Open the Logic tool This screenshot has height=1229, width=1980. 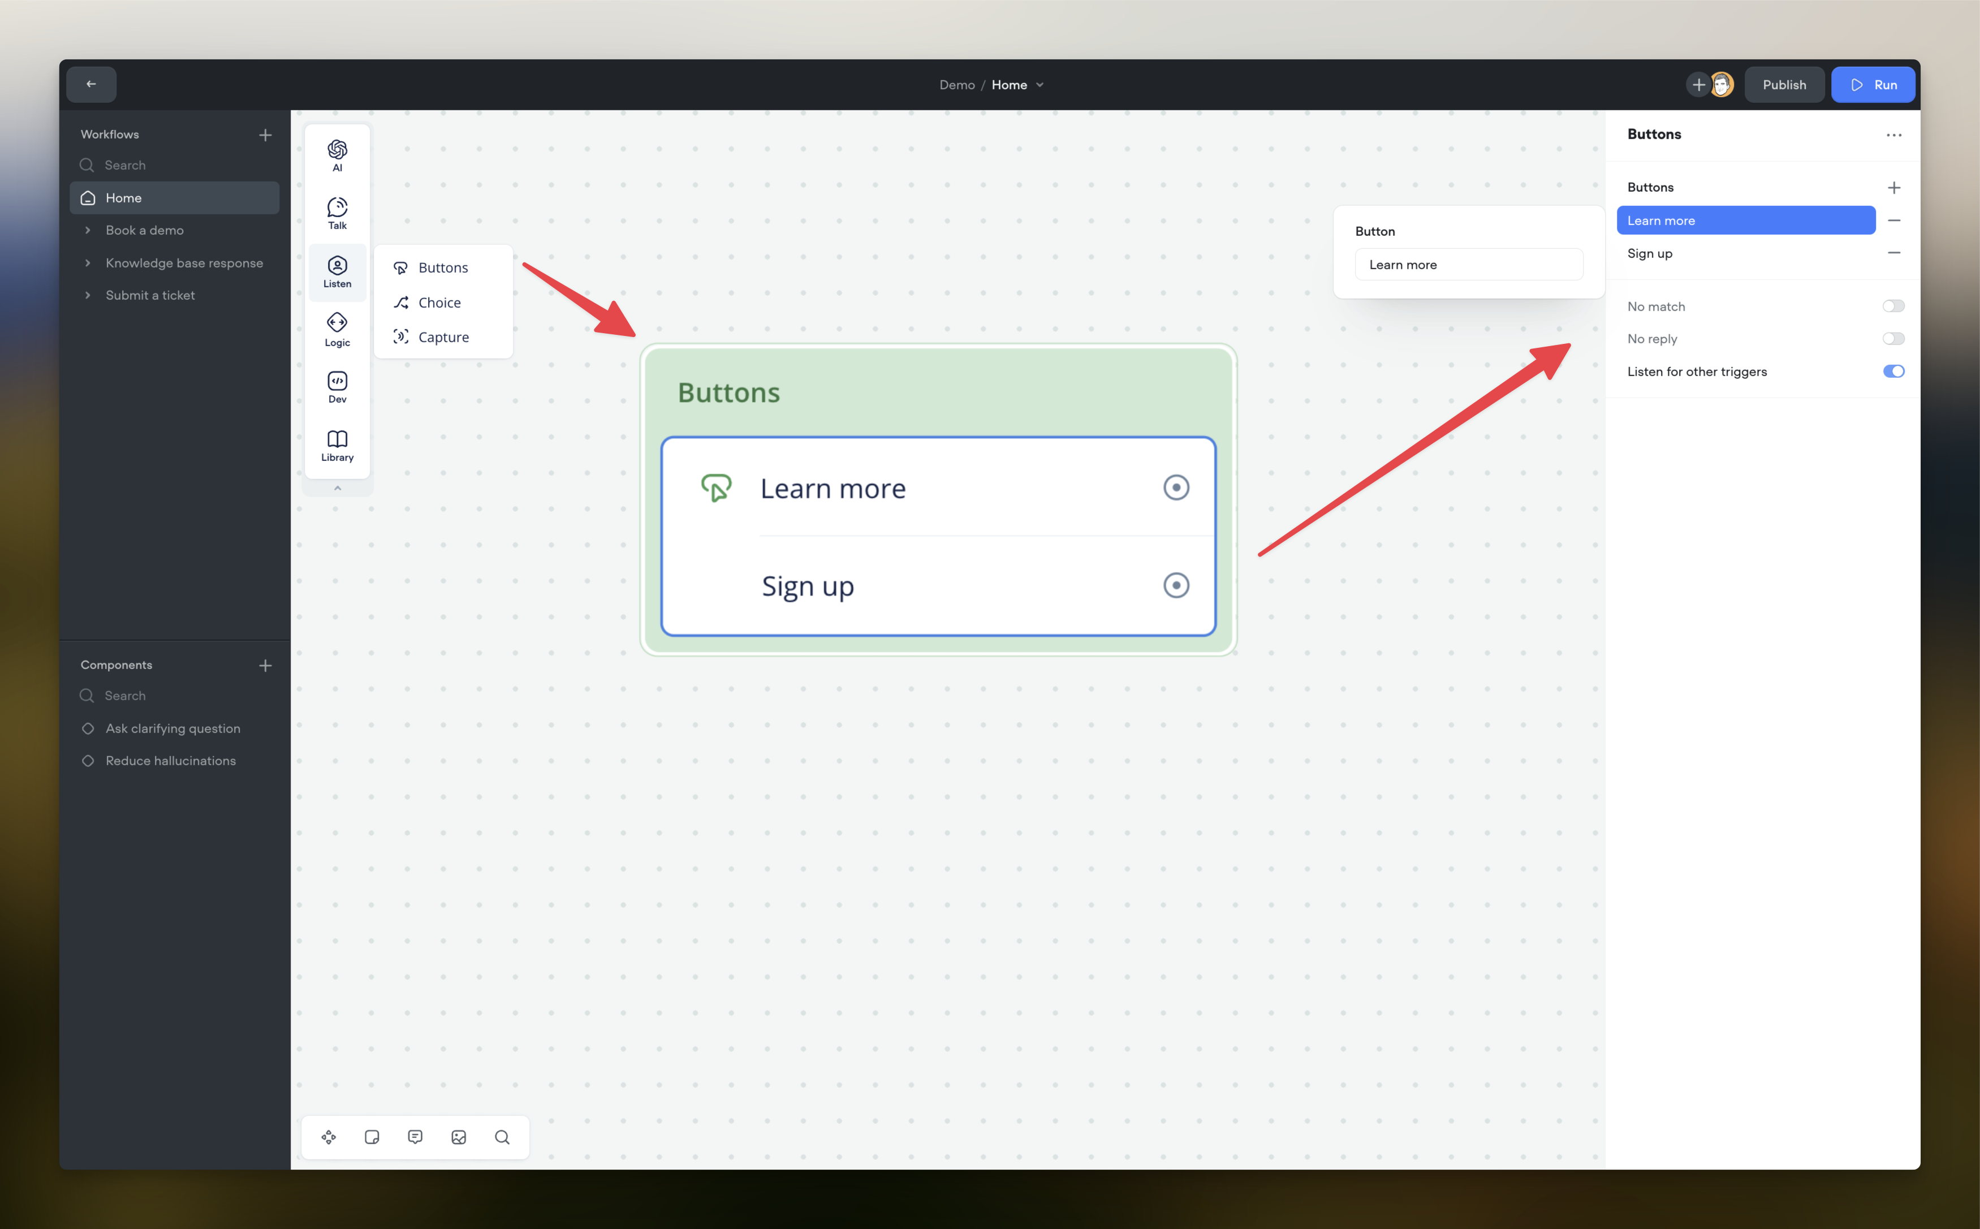tap(337, 329)
